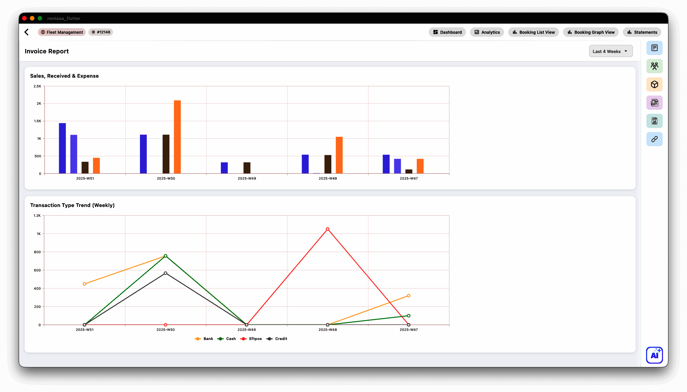Image resolution: width=687 pixels, height=392 pixels.
Task: Toggle the Bank series in legend
Action: pyautogui.click(x=204, y=339)
